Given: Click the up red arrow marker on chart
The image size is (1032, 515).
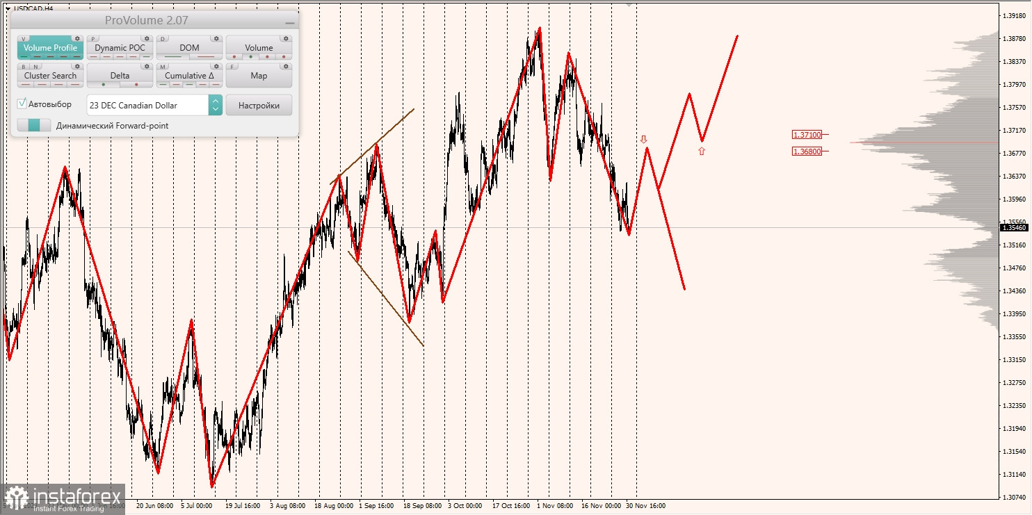Looking at the screenshot, I should tap(701, 151).
